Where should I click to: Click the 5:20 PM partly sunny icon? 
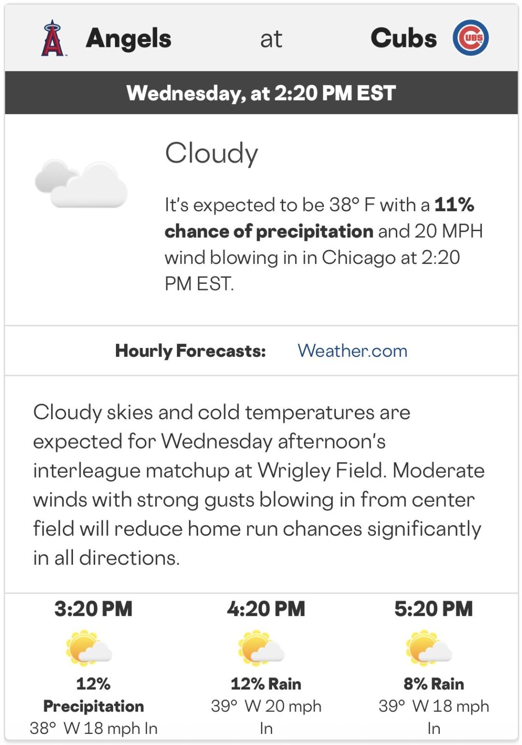pyautogui.click(x=429, y=648)
